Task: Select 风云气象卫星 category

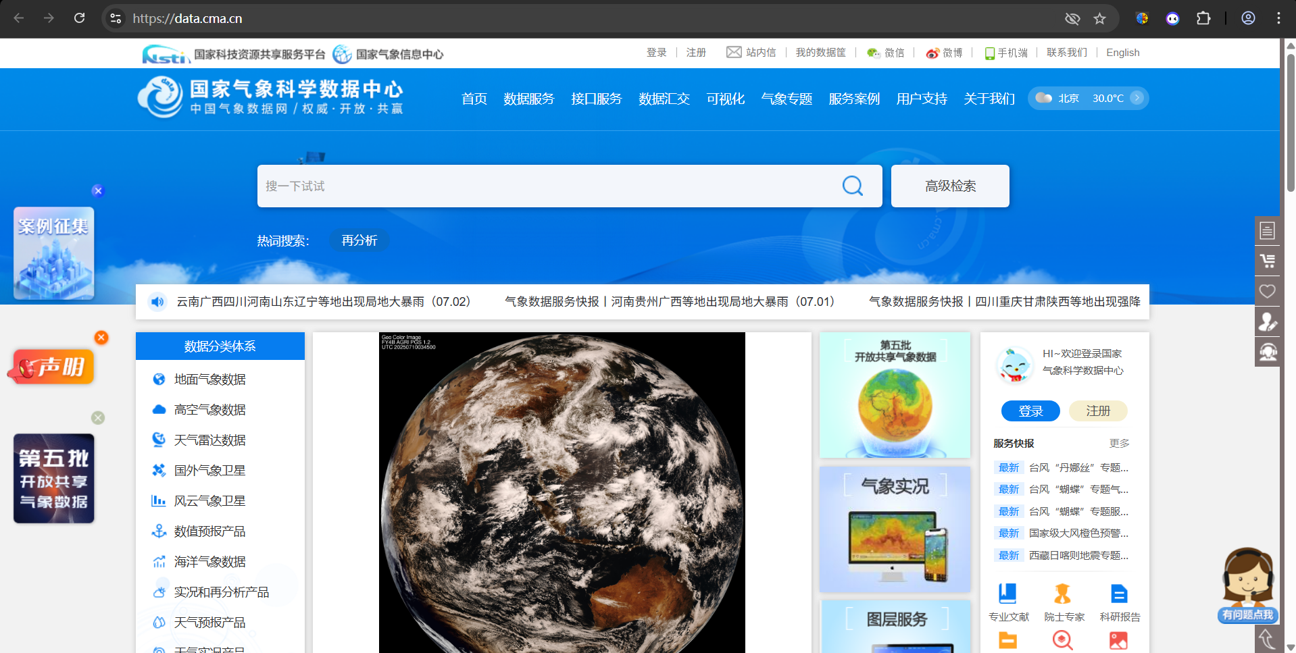Action: [x=209, y=501]
